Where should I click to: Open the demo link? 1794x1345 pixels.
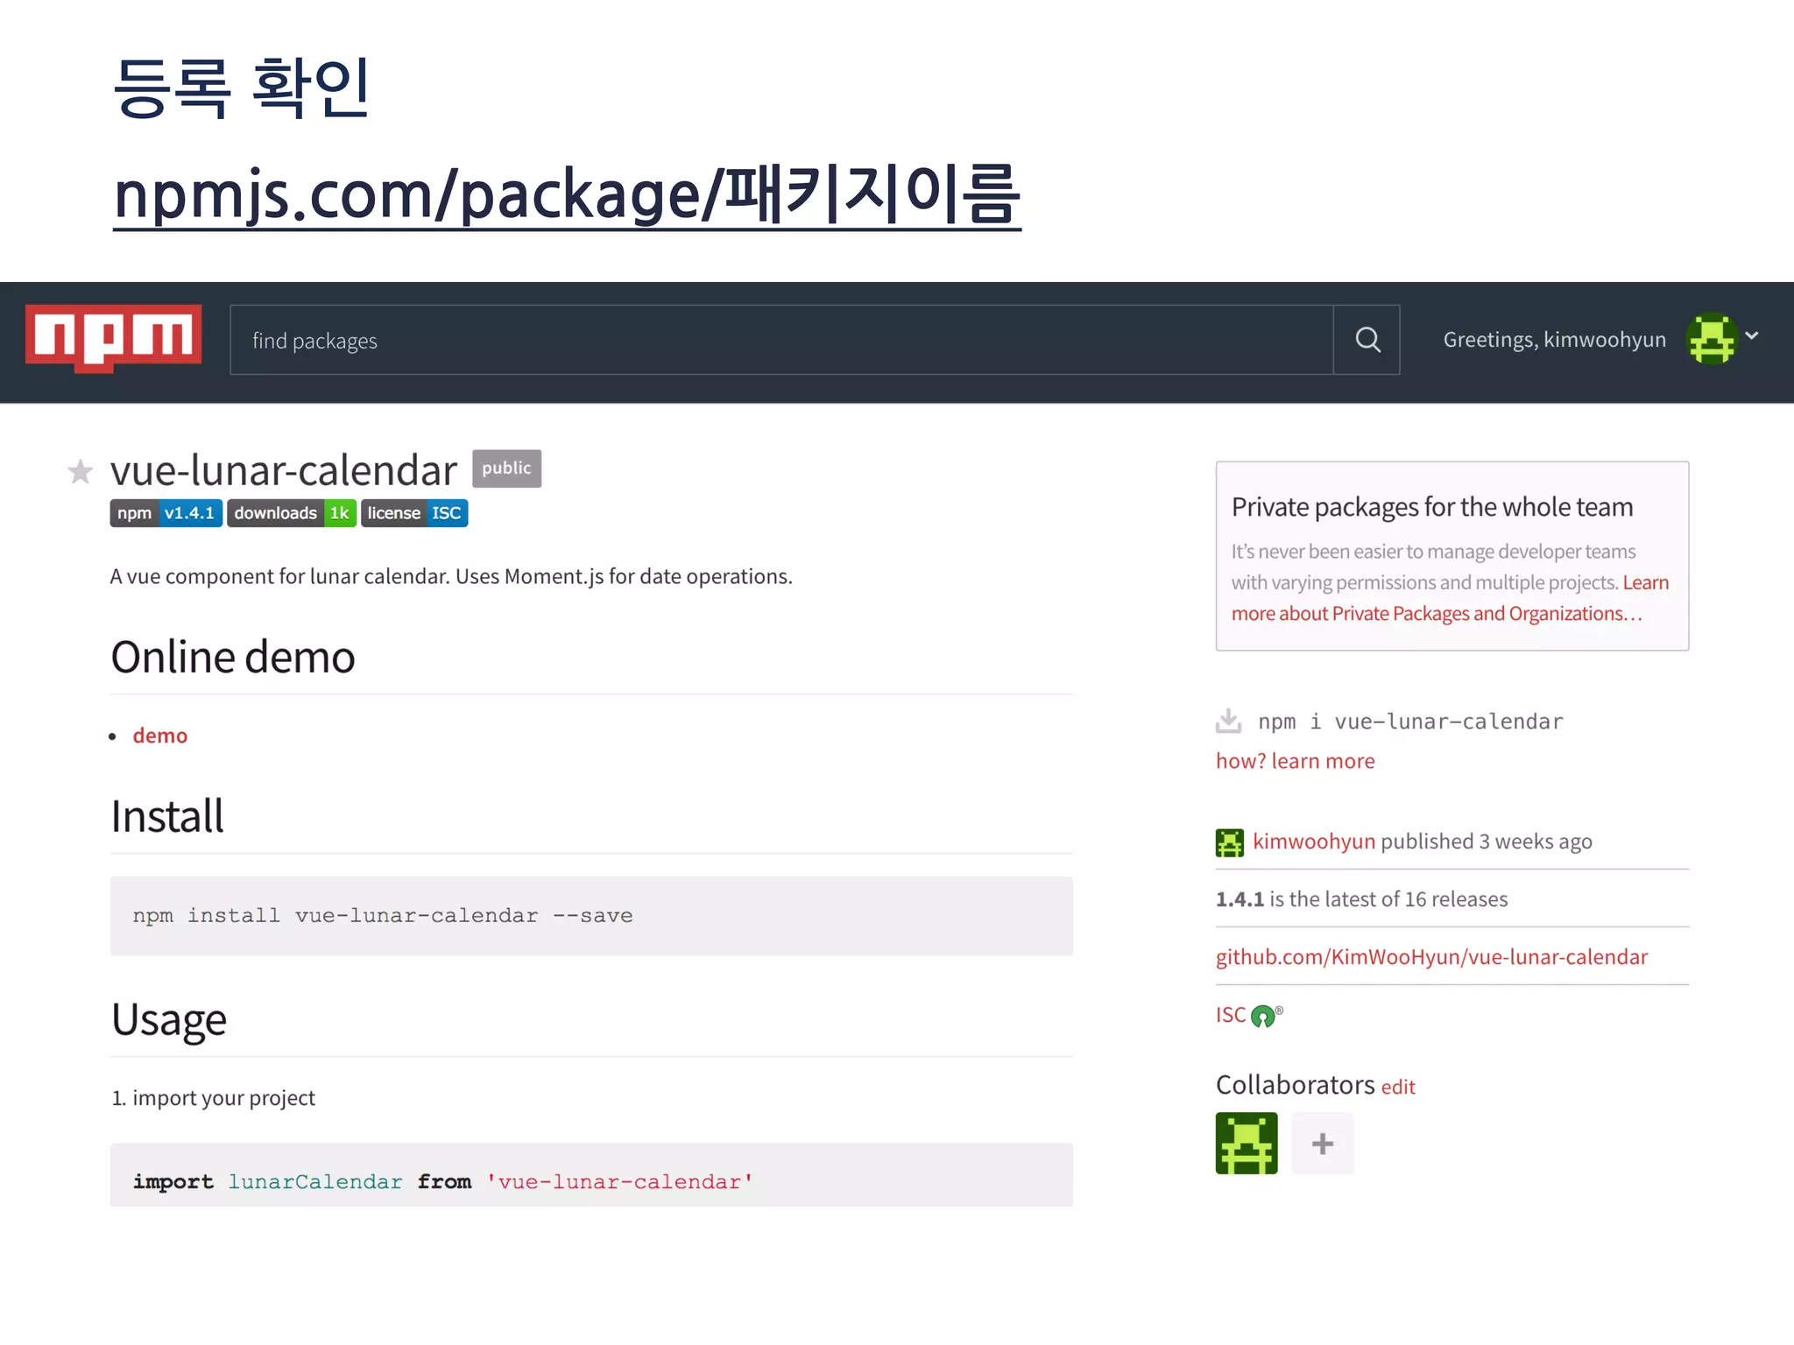pos(160,736)
